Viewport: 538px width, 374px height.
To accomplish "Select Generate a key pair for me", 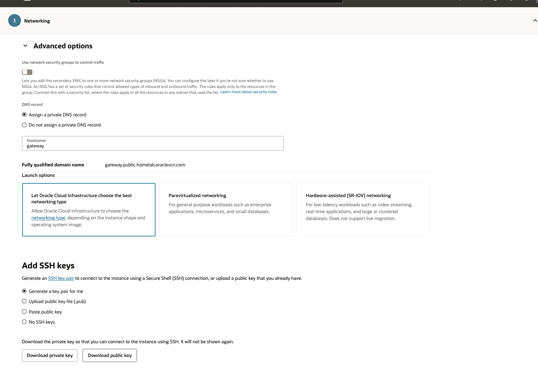I will tap(24, 291).
